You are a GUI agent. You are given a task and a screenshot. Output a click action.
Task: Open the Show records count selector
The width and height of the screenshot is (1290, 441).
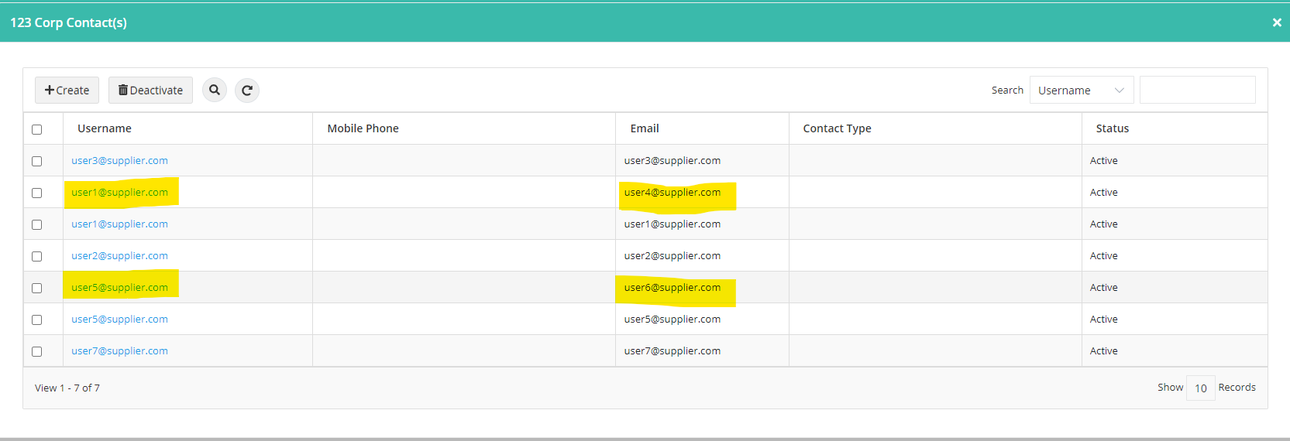[1200, 388]
